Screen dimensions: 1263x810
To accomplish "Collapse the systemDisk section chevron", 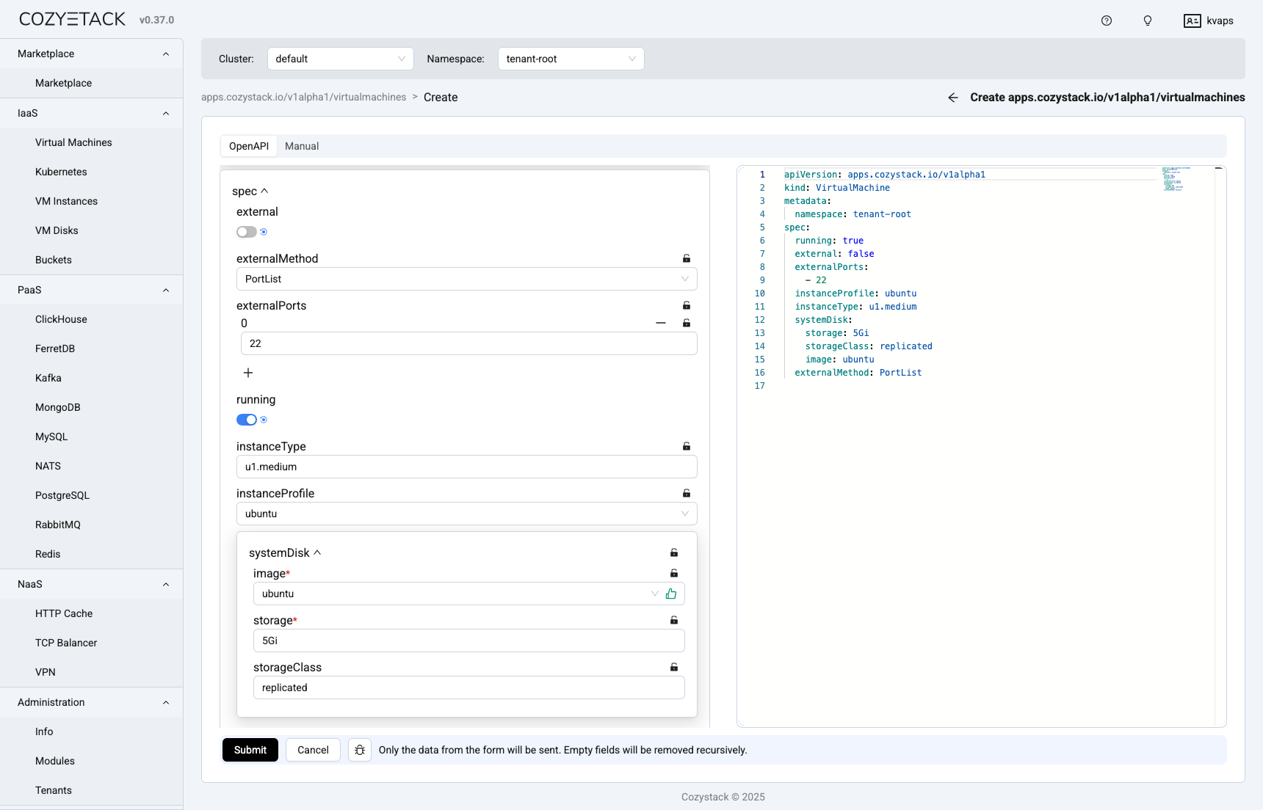I will coord(317,552).
